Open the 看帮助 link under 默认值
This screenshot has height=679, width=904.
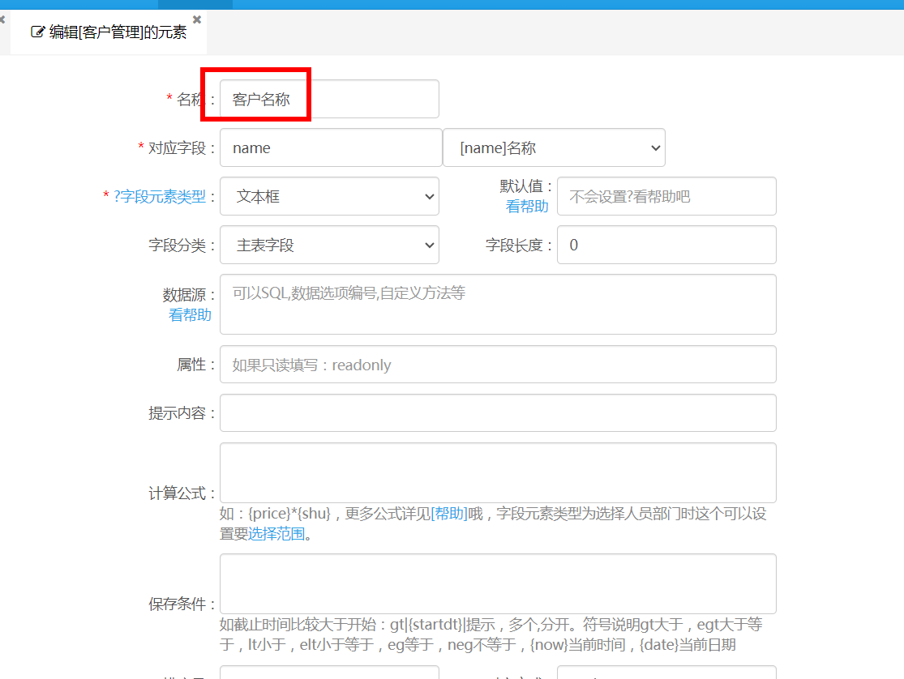[527, 207]
